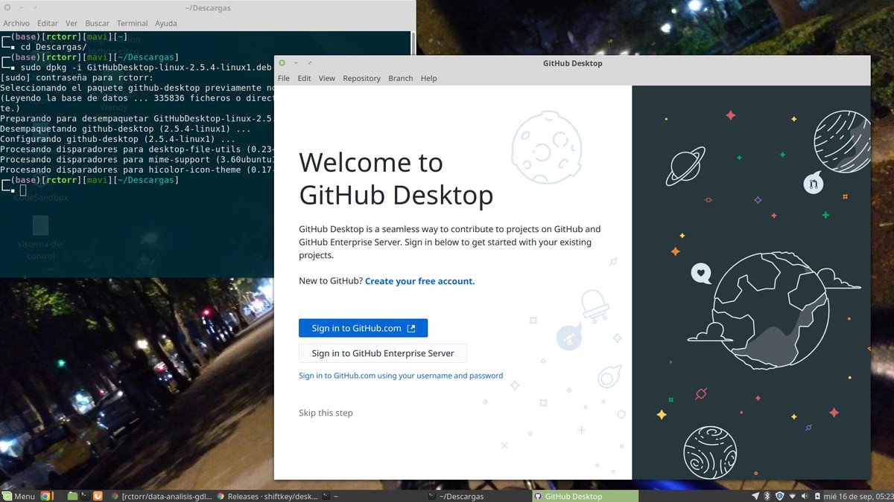Switch to Releases shiftkey/desktop Chrome window in taskbar
This screenshot has height=502, width=894.
(267, 496)
